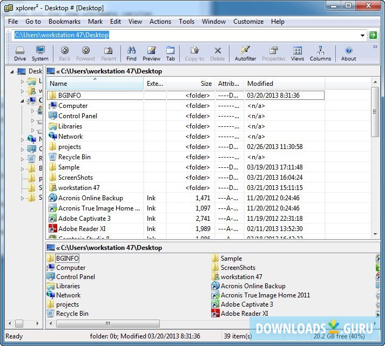This screenshot has height=346, width=385.
Task: Sort by the Name column header
Action: point(95,84)
